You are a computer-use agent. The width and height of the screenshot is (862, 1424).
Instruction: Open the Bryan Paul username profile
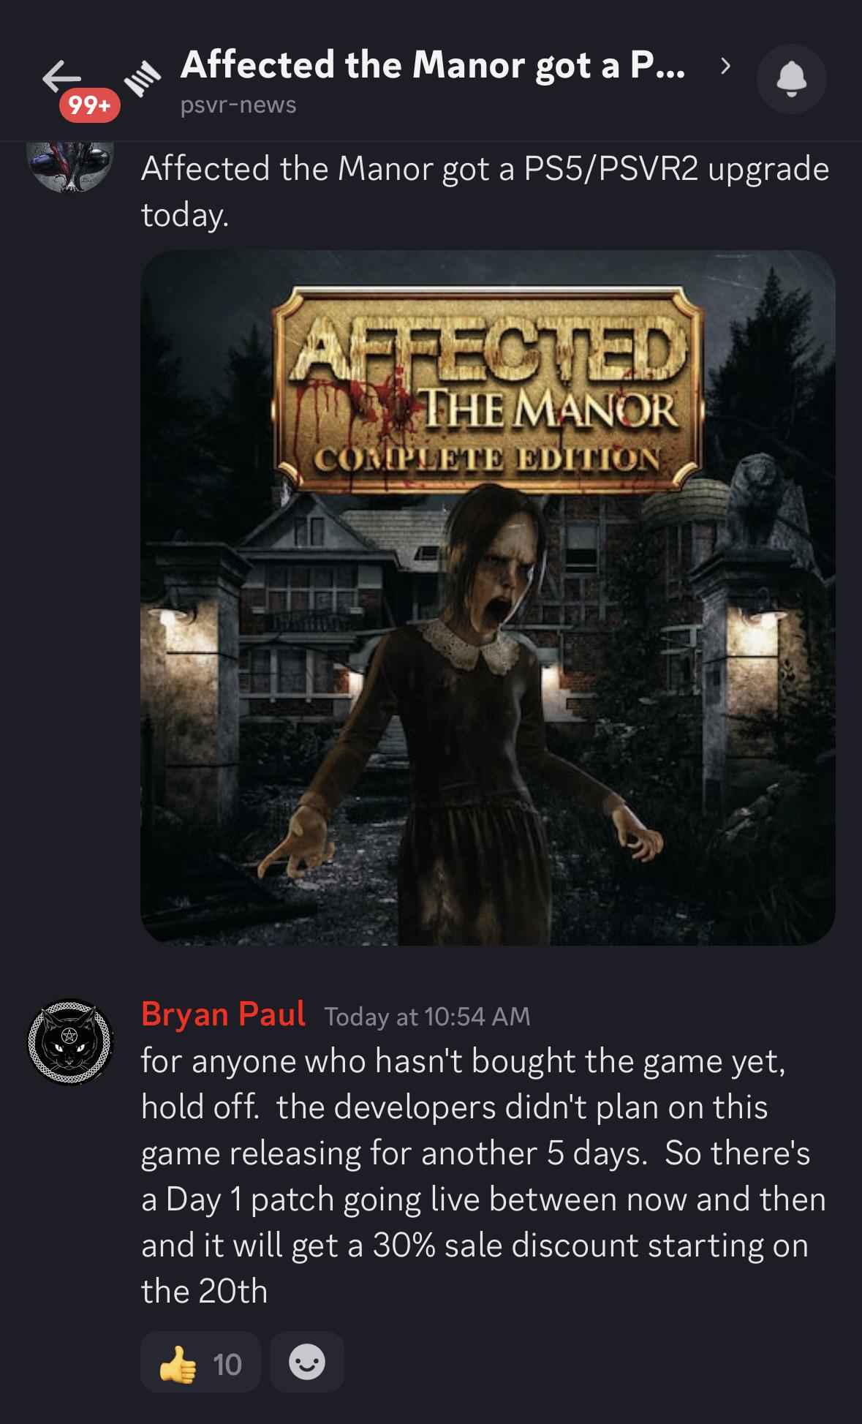coord(223,1014)
